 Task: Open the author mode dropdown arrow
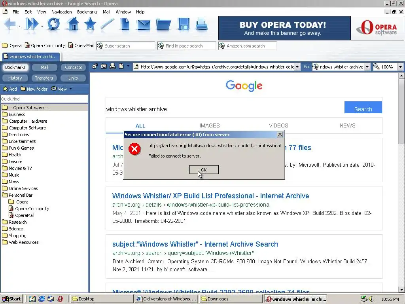(128, 66)
